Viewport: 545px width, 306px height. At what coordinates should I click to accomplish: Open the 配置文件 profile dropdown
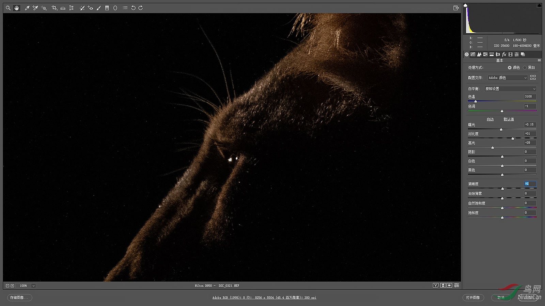(508, 78)
